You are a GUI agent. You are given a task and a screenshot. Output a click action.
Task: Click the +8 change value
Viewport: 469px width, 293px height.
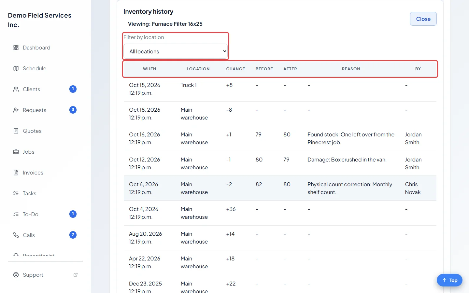[229, 85]
